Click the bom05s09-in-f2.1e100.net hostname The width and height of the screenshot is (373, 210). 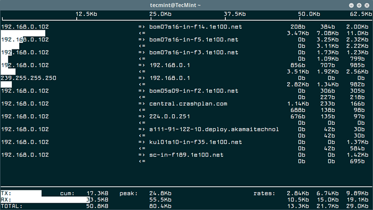tap(193, 91)
